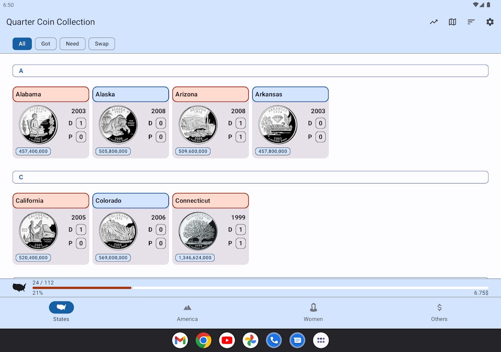Filter coins by Swap
501x352 pixels.
pos(102,44)
